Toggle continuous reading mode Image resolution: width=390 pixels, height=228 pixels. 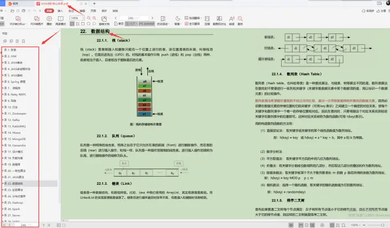(147, 24)
